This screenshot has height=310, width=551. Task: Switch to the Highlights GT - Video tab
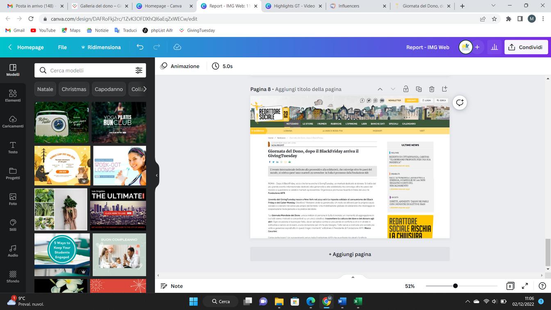[x=293, y=6]
